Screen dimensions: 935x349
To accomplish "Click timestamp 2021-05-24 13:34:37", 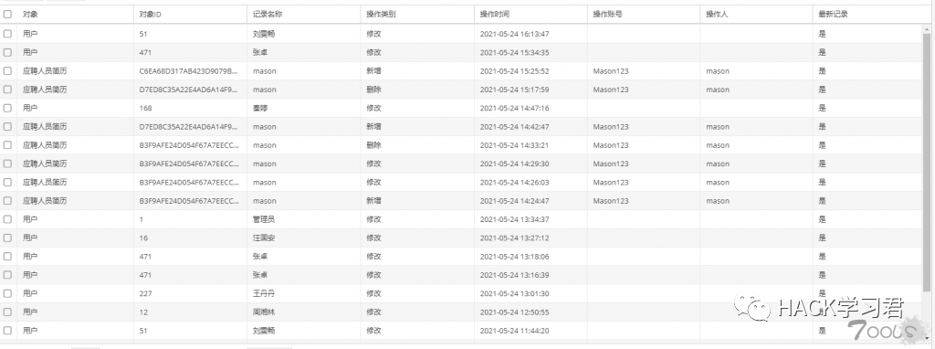I will (515, 219).
